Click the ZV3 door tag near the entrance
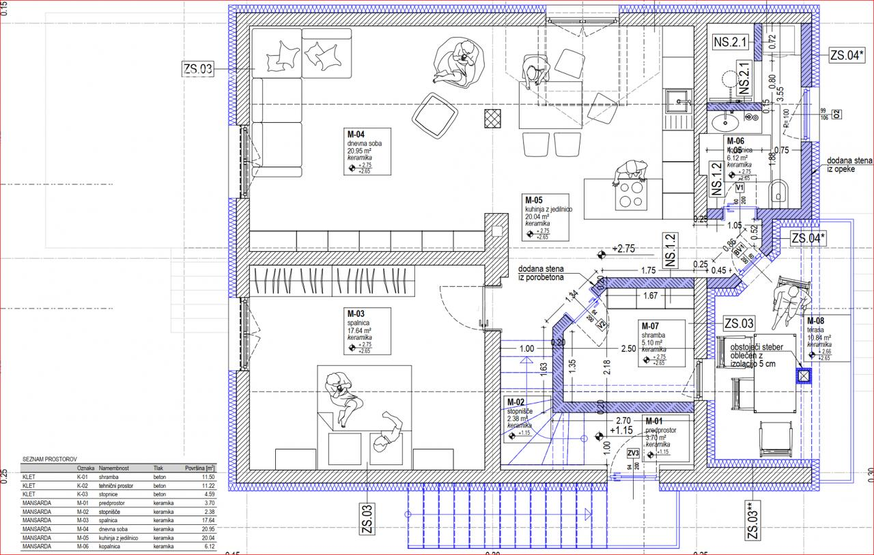This screenshot has height=555, width=874. pos(633,453)
